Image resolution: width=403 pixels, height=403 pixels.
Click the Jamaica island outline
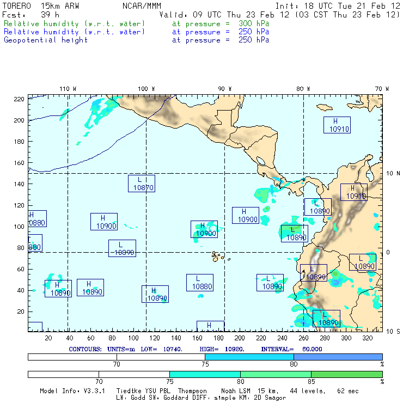[325, 107]
